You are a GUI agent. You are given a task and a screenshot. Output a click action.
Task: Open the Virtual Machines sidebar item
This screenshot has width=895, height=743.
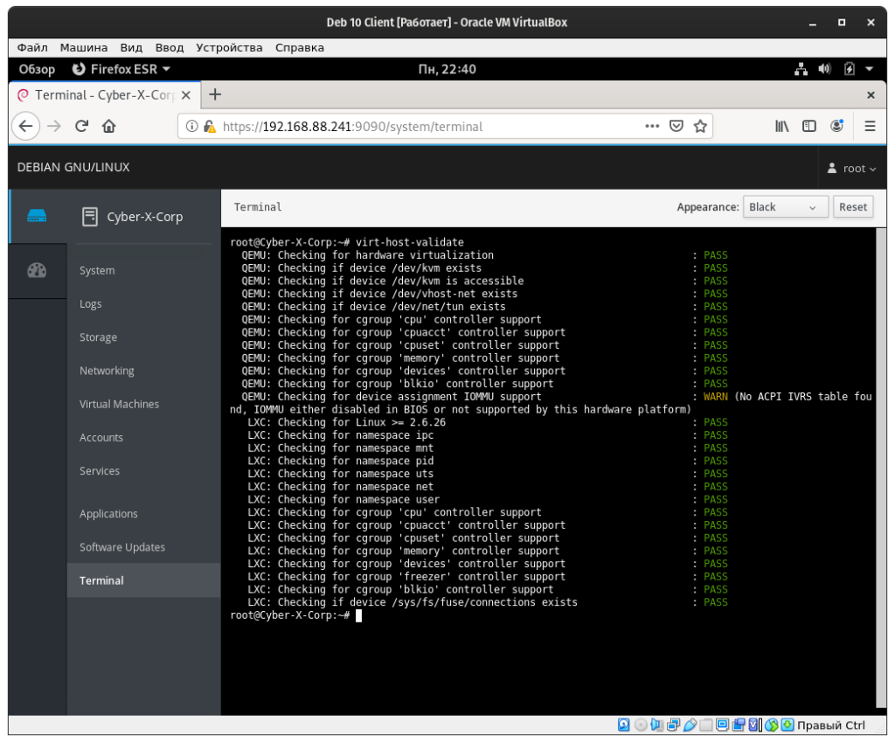pos(119,404)
